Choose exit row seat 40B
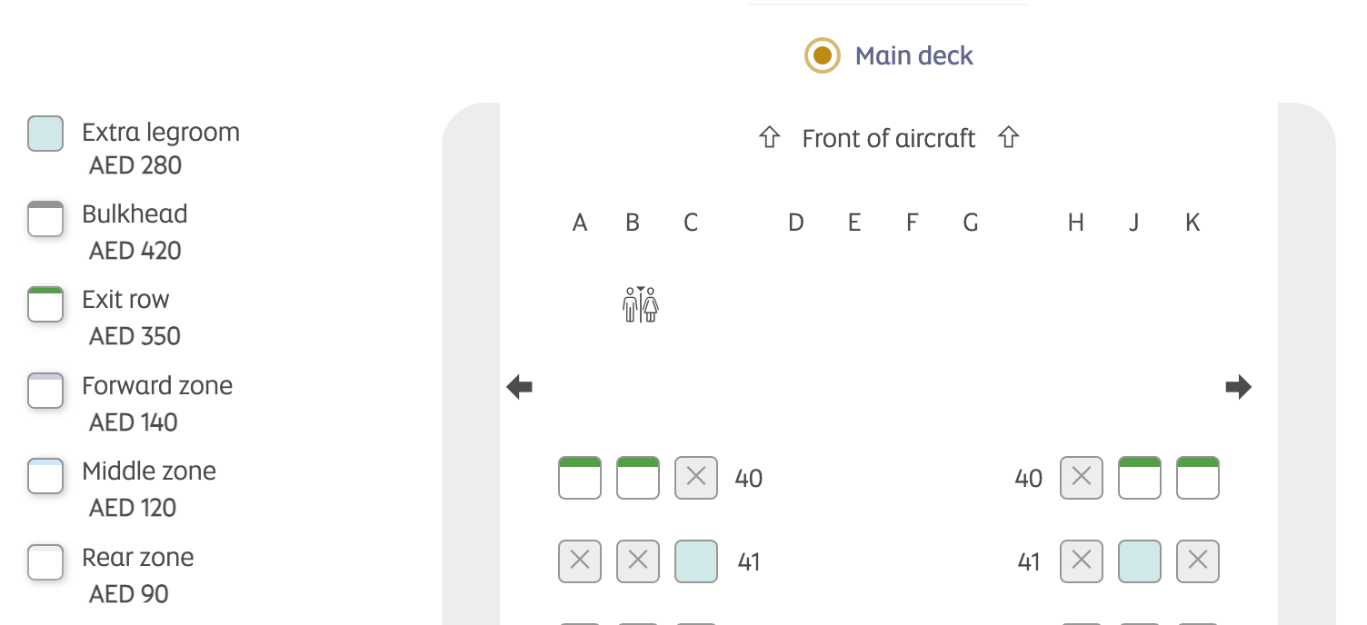 (638, 478)
